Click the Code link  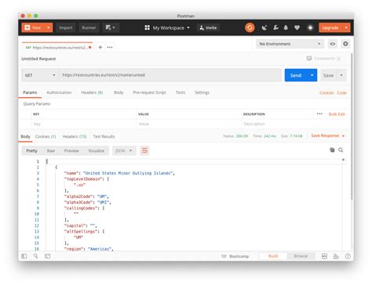point(341,92)
